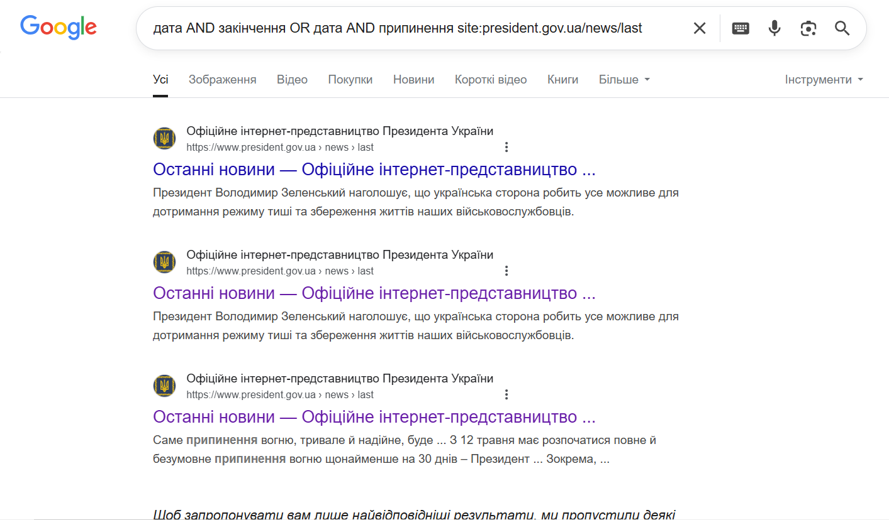Switch to the Короткі відео tab
The height and width of the screenshot is (520, 889).
pyautogui.click(x=491, y=80)
